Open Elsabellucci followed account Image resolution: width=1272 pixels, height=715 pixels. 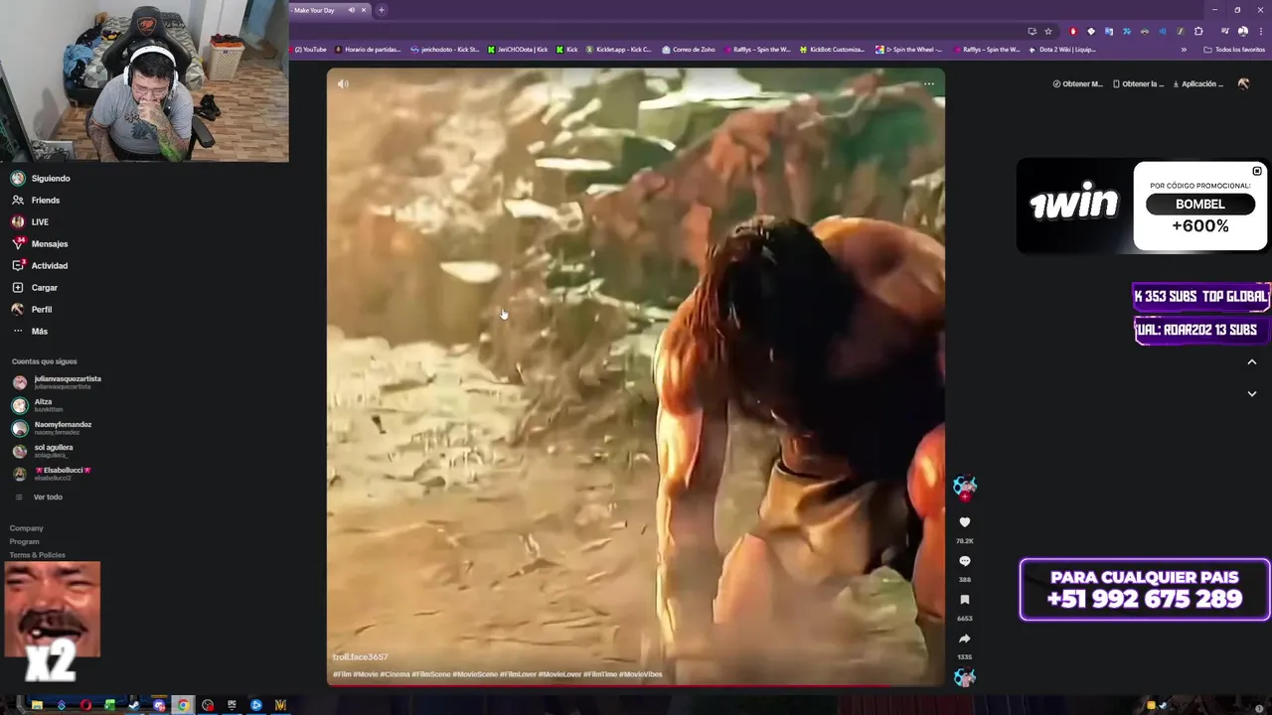[x=52, y=474]
